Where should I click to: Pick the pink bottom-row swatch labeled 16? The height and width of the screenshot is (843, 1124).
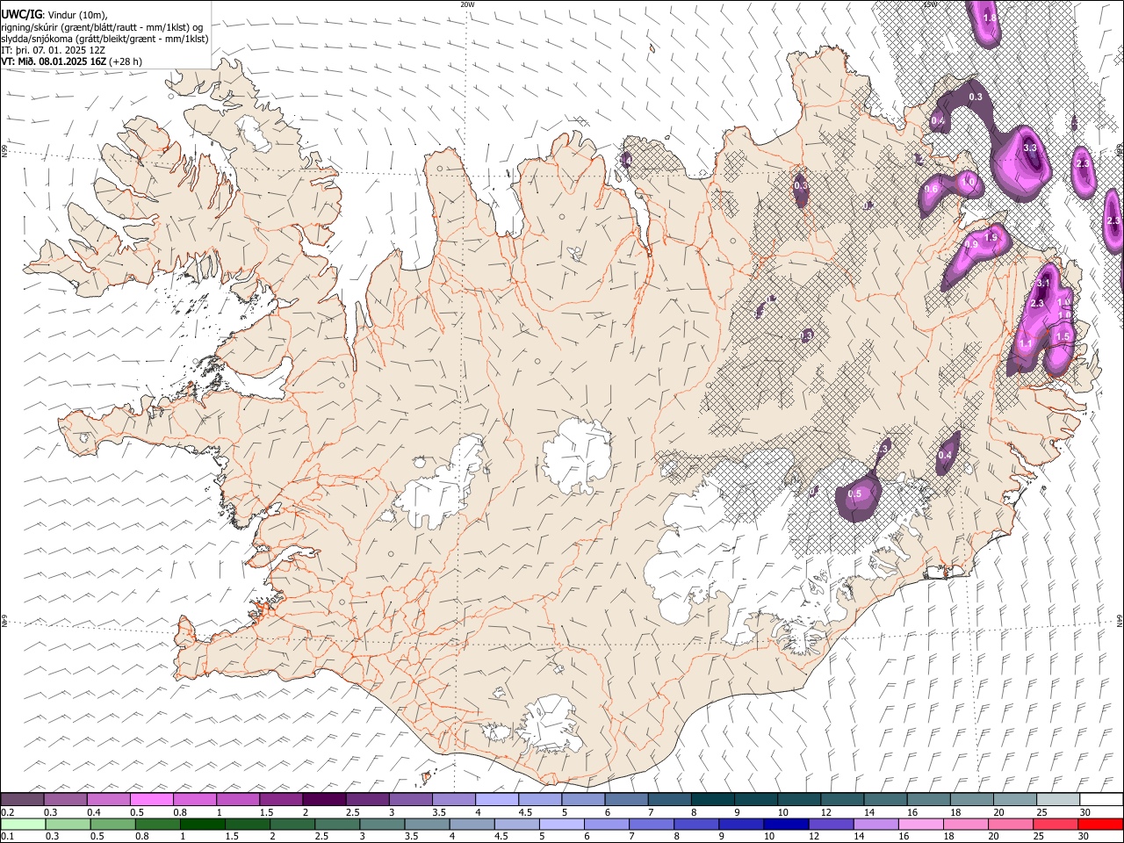(x=920, y=825)
